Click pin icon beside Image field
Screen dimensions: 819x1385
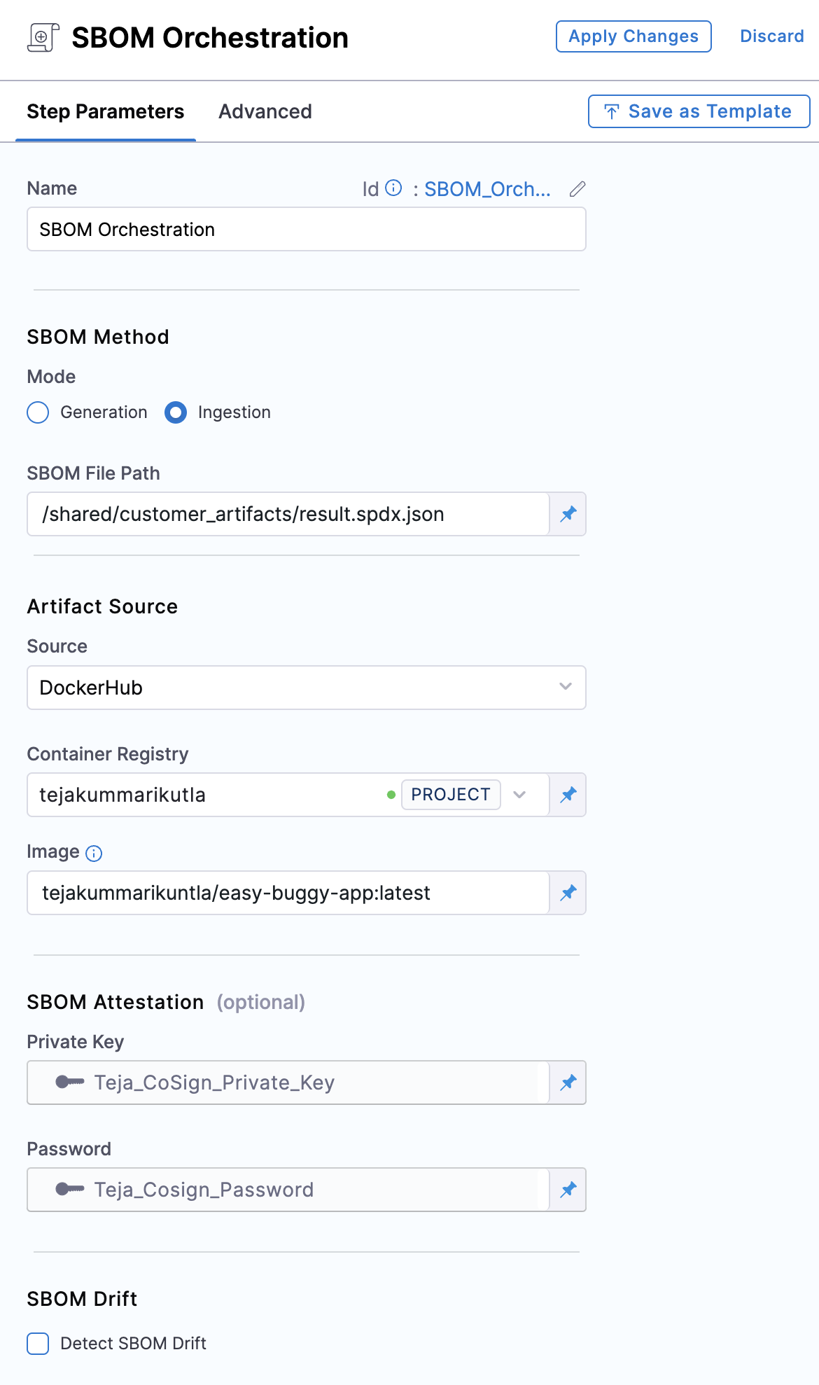click(568, 893)
